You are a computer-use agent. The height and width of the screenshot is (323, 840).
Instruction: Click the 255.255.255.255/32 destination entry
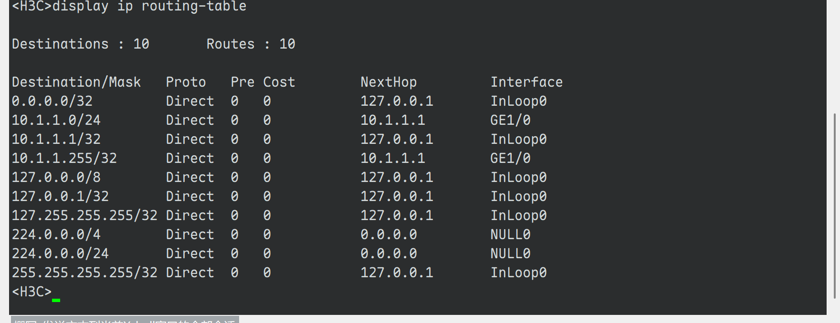tap(84, 273)
